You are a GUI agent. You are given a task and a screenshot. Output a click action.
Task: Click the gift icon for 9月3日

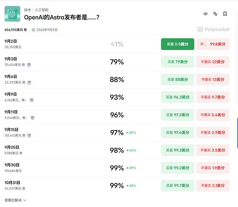[x=29, y=65]
